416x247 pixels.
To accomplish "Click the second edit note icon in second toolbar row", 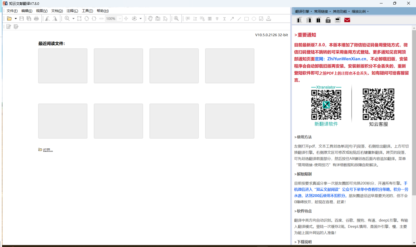I will 16,26.
